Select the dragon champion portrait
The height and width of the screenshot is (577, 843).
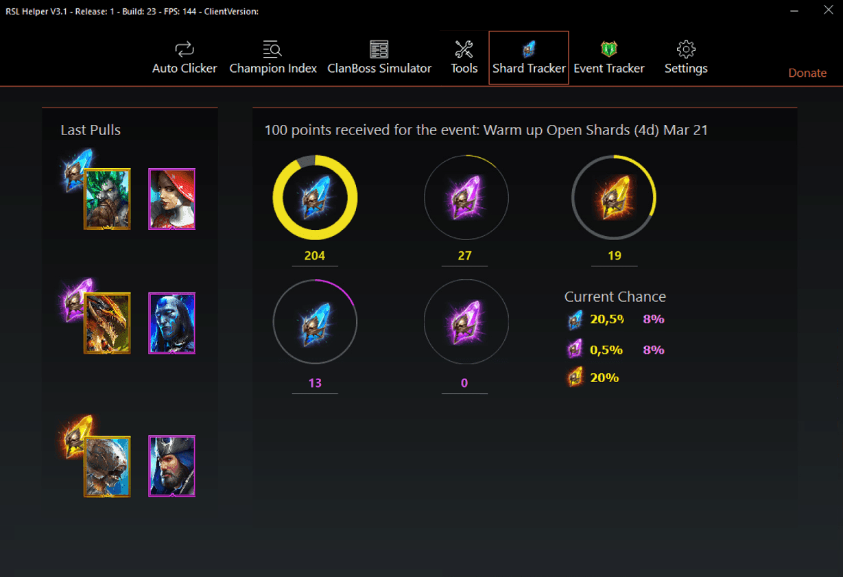pyautogui.click(x=107, y=323)
